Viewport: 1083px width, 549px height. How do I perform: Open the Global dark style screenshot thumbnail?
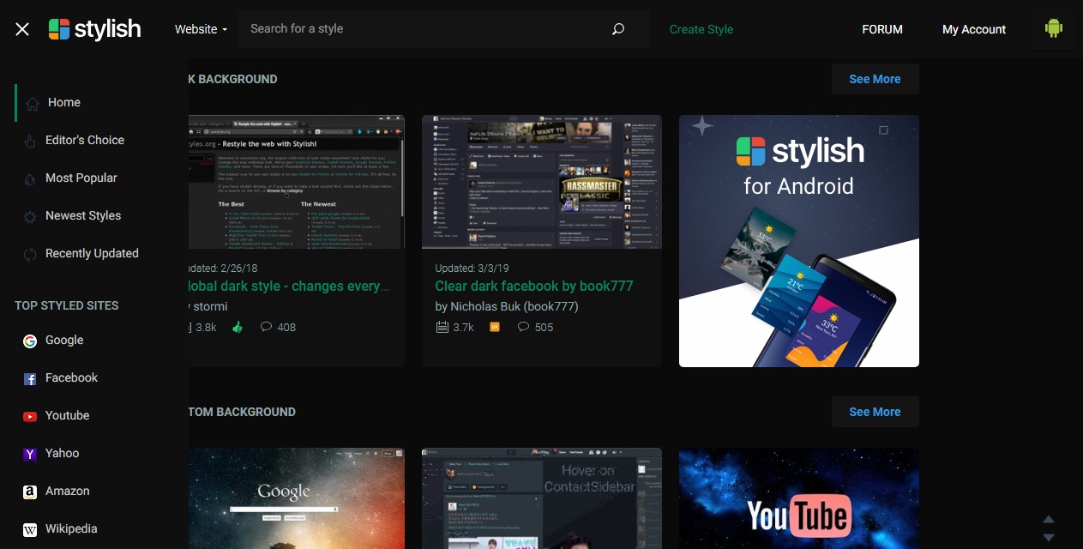point(297,182)
